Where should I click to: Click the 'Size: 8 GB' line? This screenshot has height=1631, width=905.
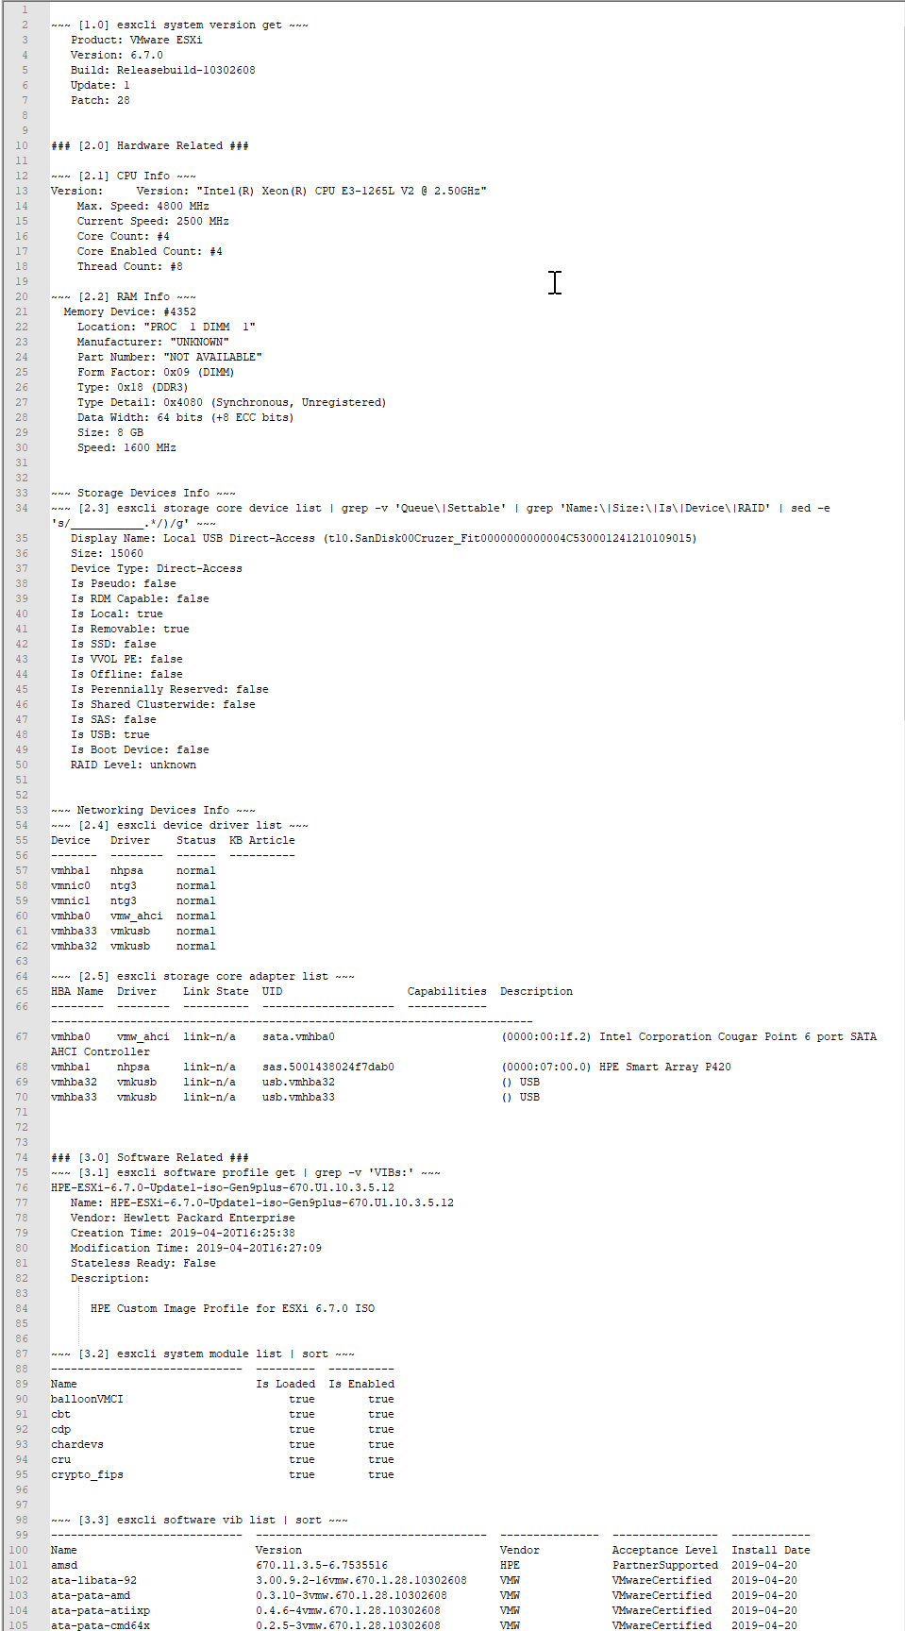click(110, 432)
